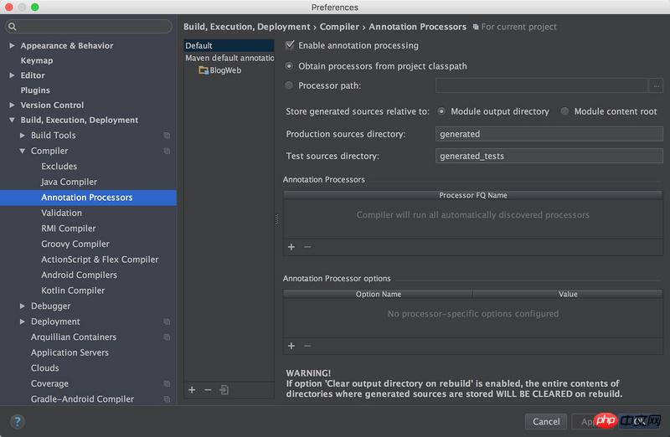Click the Processor path text field
Viewport: 670px width, 437px height.
pyautogui.click(x=541, y=85)
